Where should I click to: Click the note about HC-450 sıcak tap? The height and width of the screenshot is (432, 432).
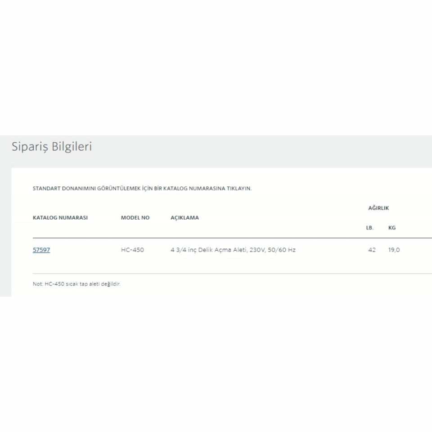[76, 284]
